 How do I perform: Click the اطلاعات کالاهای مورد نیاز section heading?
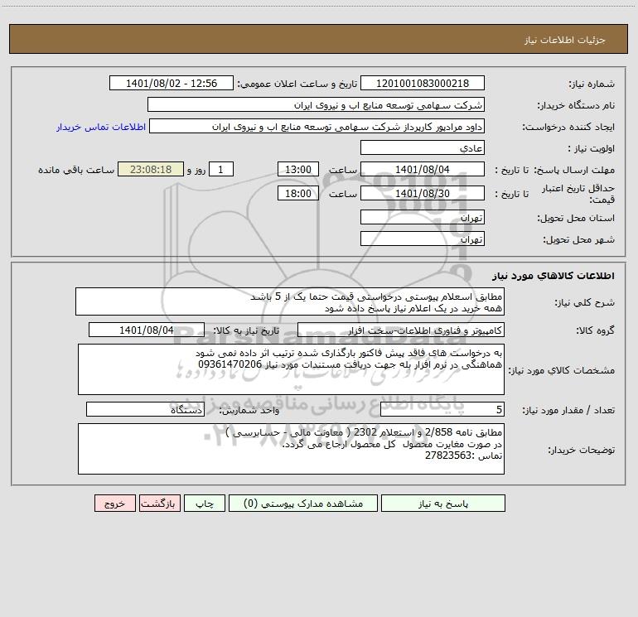pos(553,276)
